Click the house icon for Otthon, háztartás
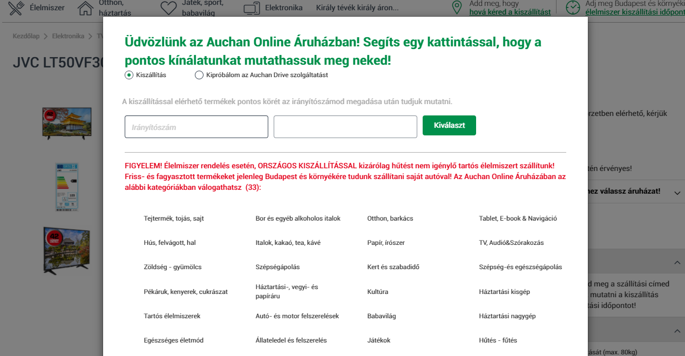This screenshot has width=685, height=356. [85, 8]
